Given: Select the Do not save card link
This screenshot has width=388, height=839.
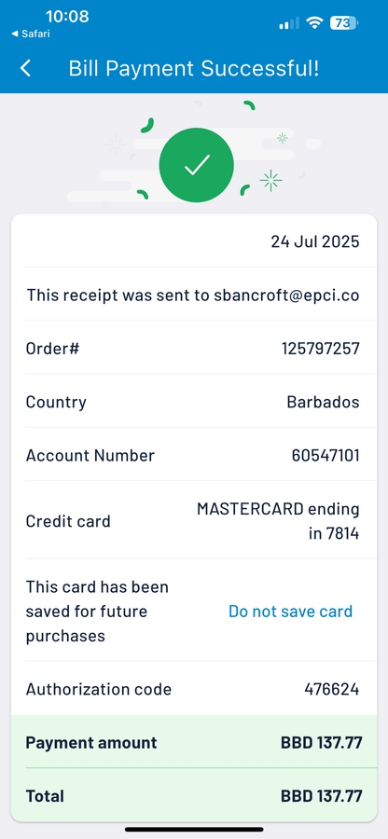Looking at the screenshot, I should 290,611.
